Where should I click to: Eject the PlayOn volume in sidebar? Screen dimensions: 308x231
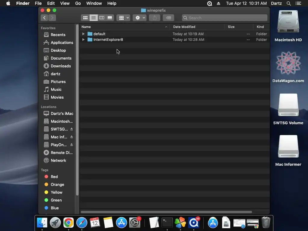point(72,145)
